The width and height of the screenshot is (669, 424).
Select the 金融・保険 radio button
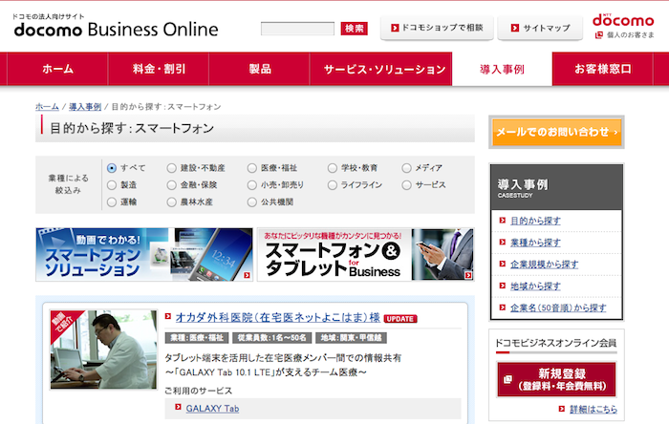point(171,185)
